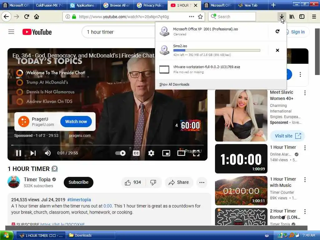320x240 pixels.
Task: Open more actions menu beside Share
Action: [x=202, y=182]
